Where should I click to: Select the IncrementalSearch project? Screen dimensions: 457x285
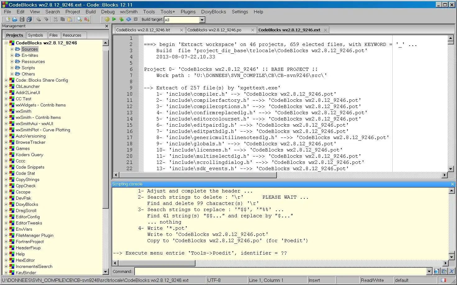point(34,266)
